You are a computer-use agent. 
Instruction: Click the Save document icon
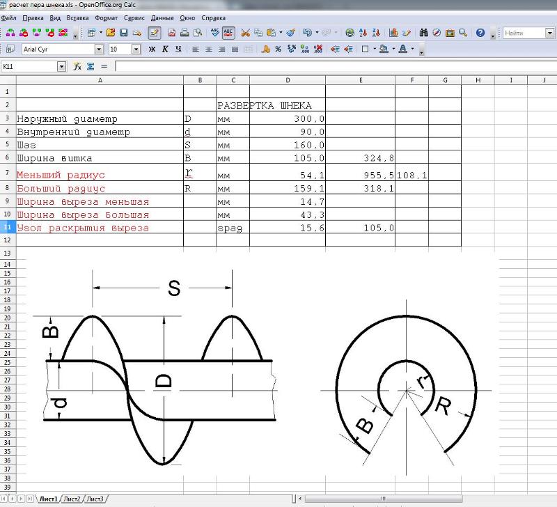point(124,33)
